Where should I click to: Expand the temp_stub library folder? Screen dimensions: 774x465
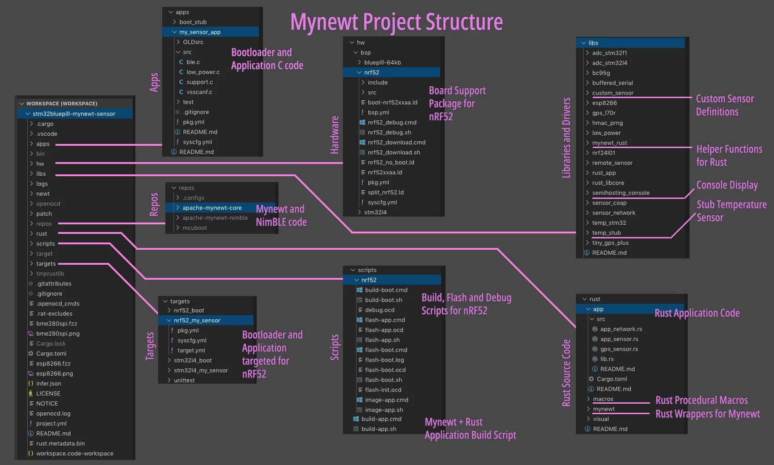[587, 232]
